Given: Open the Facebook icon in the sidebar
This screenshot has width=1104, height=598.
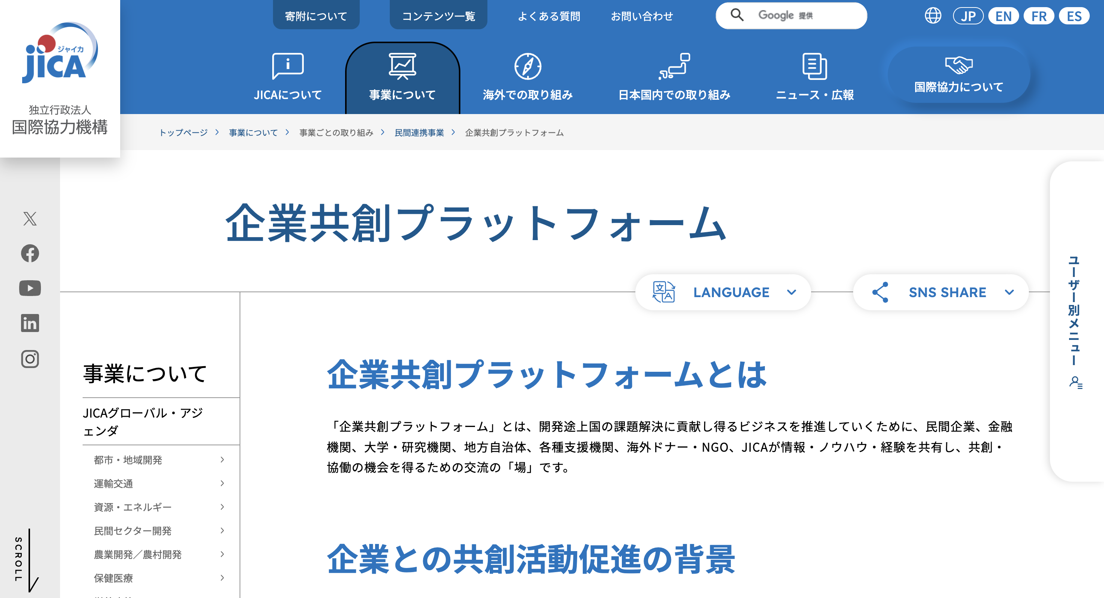Looking at the screenshot, I should click(x=30, y=253).
